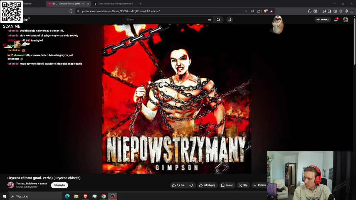Open the Windows Start menu

coord(4,196)
